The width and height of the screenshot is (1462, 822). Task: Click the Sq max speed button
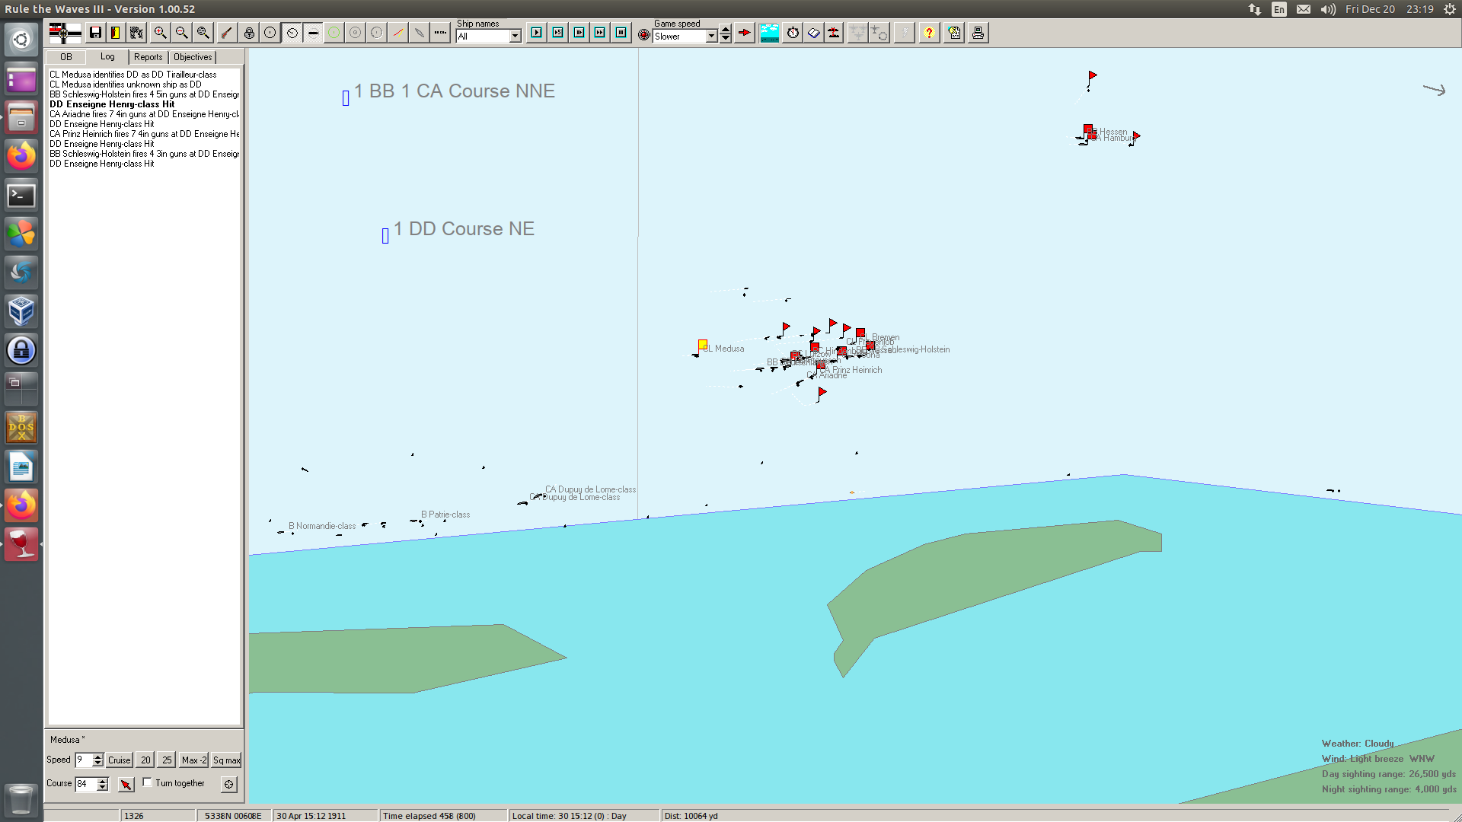tap(227, 760)
